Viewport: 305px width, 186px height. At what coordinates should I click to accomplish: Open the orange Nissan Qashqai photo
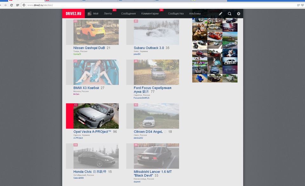click(96, 32)
